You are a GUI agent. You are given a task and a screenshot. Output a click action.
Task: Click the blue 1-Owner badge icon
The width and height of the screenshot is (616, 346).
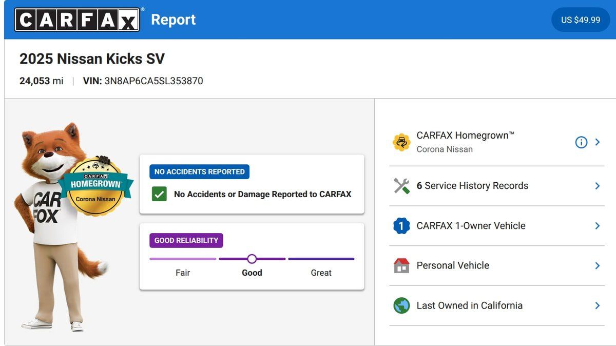coord(401,226)
